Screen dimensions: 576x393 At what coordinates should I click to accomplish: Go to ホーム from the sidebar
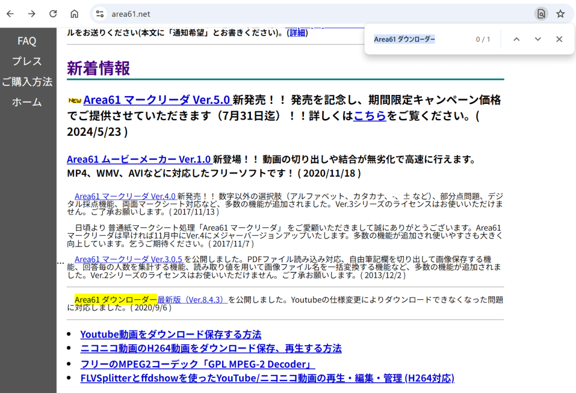click(27, 102)
